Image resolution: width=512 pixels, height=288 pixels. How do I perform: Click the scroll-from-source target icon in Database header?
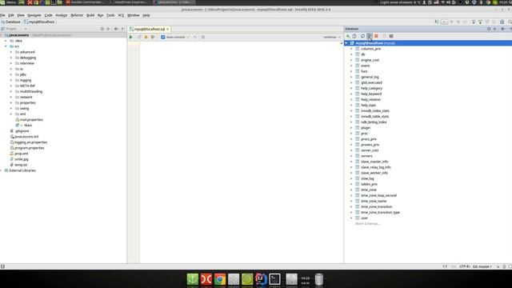pyautogui.click(x=489, y=29)
